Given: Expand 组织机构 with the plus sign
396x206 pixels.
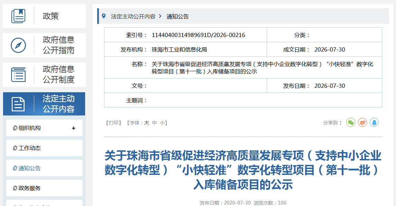Looking at the screenshot, I should 73,128.
